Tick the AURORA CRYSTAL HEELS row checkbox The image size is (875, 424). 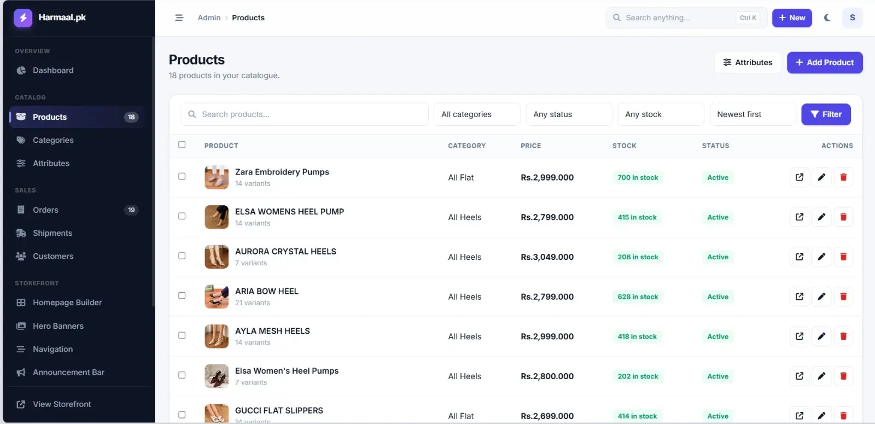182,255
